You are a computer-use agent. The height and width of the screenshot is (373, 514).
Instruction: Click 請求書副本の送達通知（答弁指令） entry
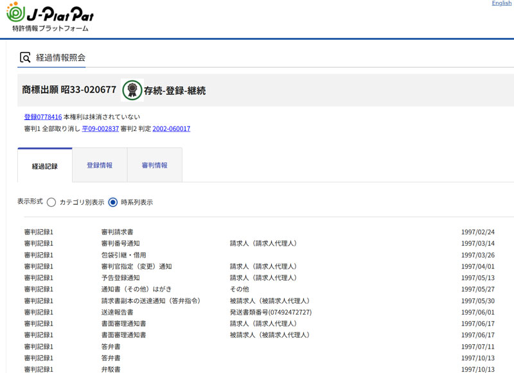tap(151, 300)
